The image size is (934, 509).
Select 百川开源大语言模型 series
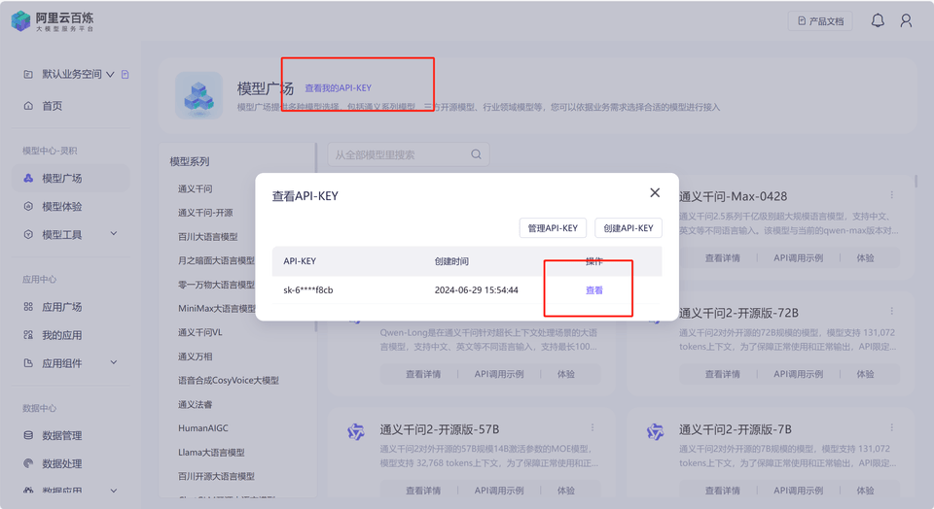(x=216, y=476)
